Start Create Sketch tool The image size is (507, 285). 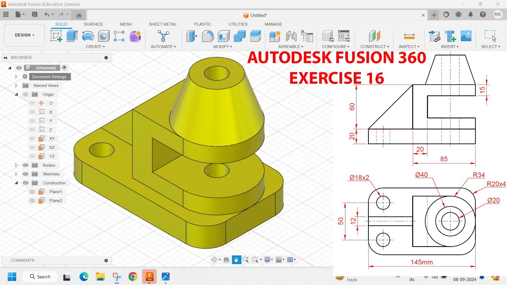tap(56, 36)
